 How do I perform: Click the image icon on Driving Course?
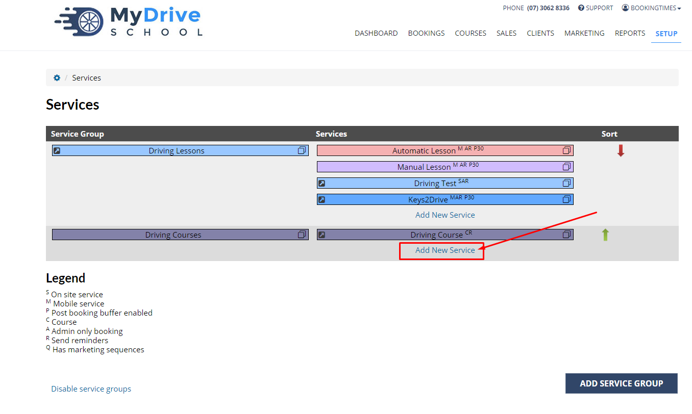click(x=322, y=235)
